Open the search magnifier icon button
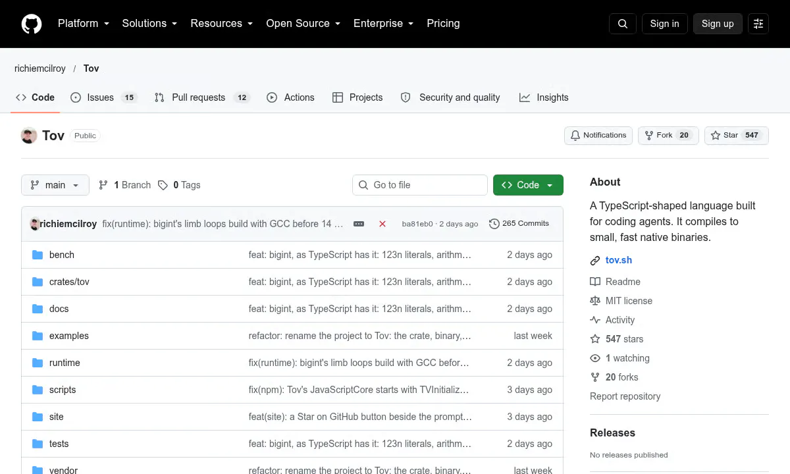 pyautogui.click(x=623, y=24)
